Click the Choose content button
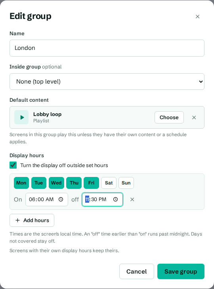The height and width of the screenshot is (289, 214). [x=169, y=118]
